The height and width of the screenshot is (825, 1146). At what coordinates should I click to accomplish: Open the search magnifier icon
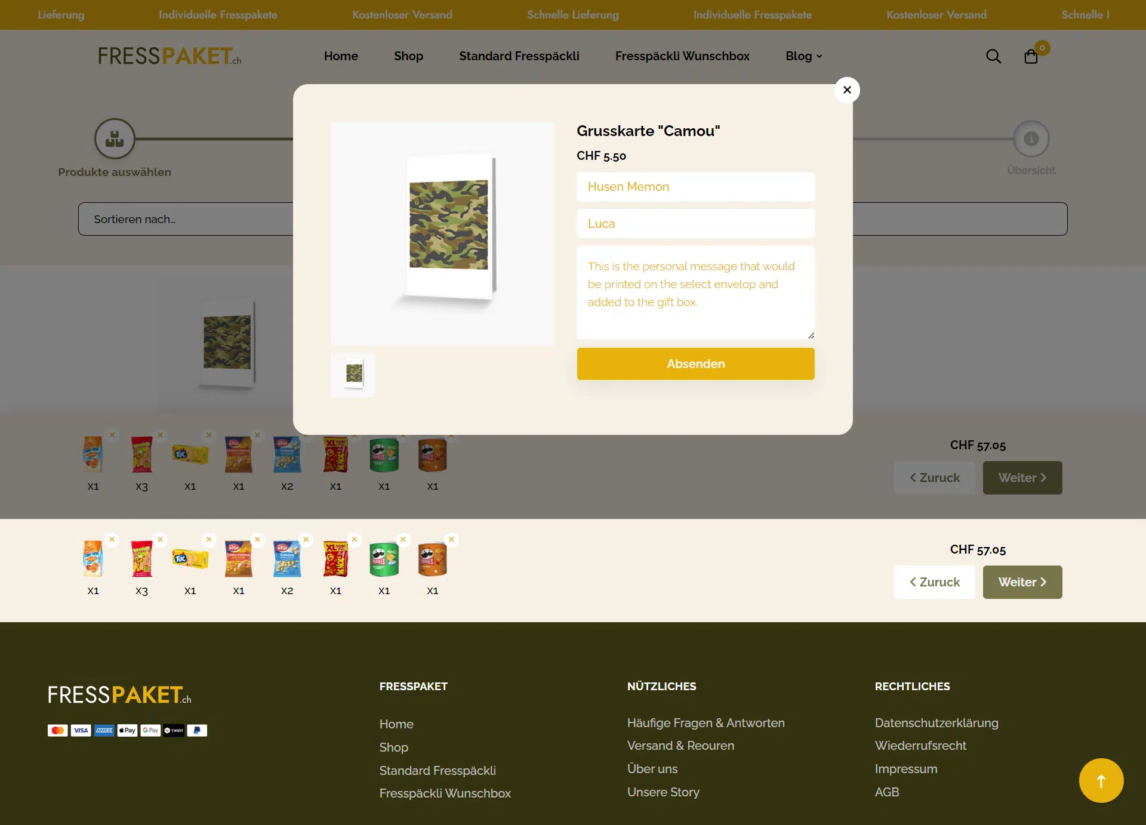click(x=993, y=56)
